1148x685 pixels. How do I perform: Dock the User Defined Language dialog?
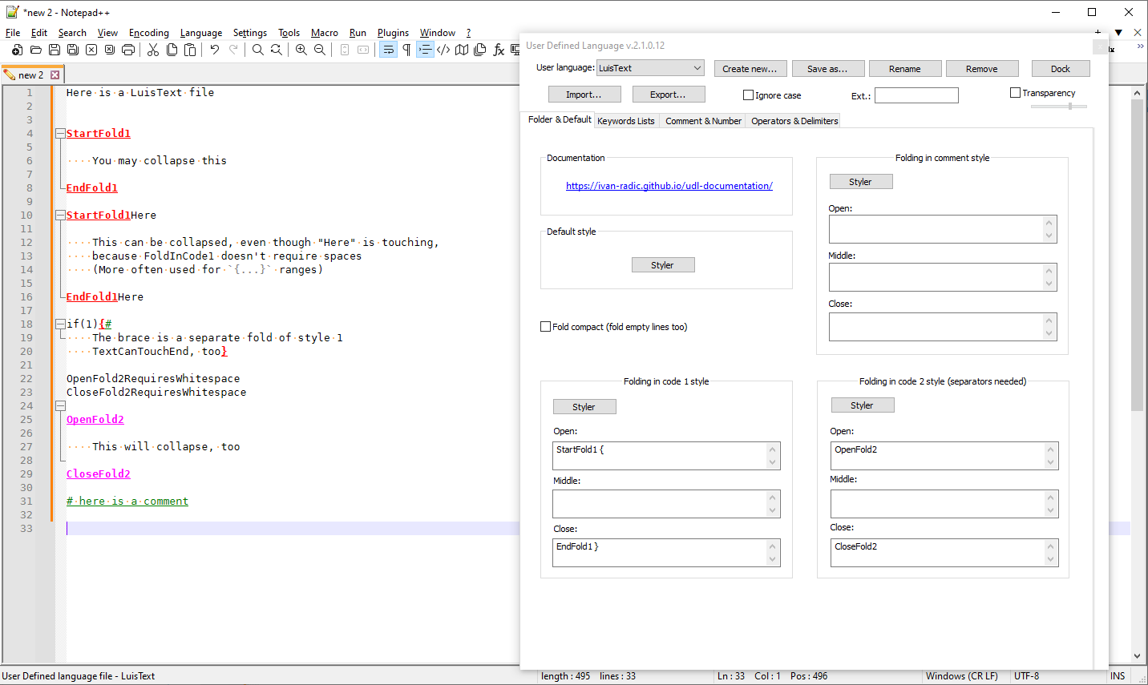1061,69
